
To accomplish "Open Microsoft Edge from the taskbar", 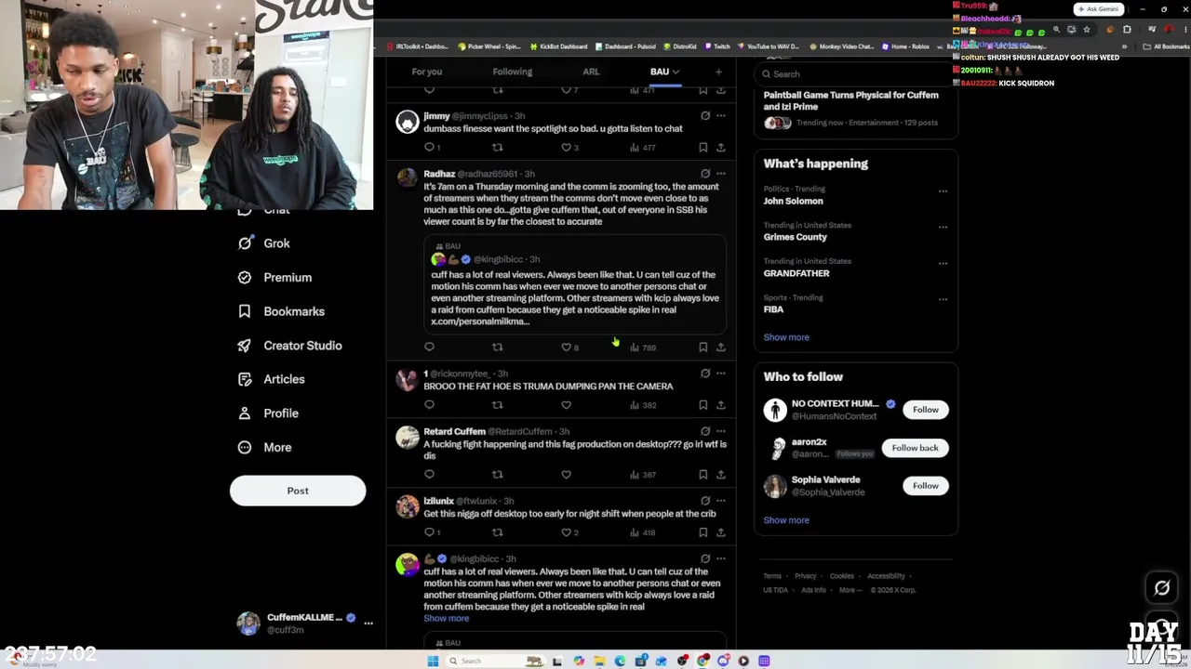I will click(620, 661).
